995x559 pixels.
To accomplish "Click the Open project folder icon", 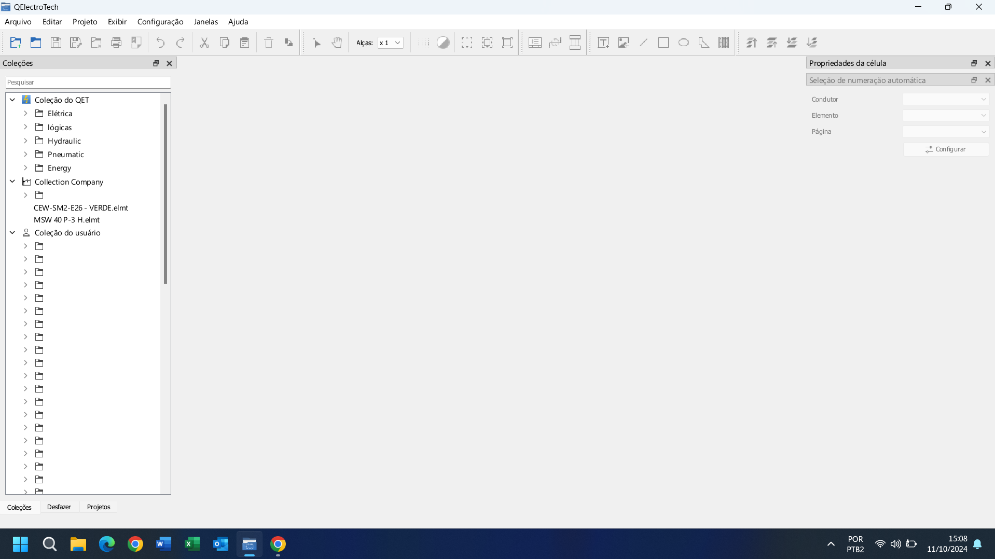I will click(36, 43).
